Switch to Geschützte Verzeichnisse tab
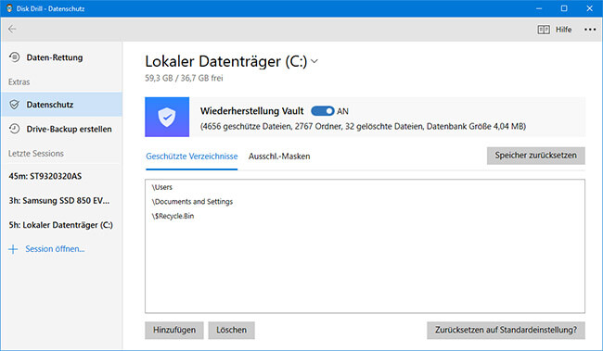 click(x=191, y=157)
